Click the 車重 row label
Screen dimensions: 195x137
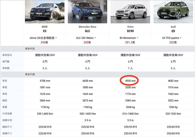[5, 107]
